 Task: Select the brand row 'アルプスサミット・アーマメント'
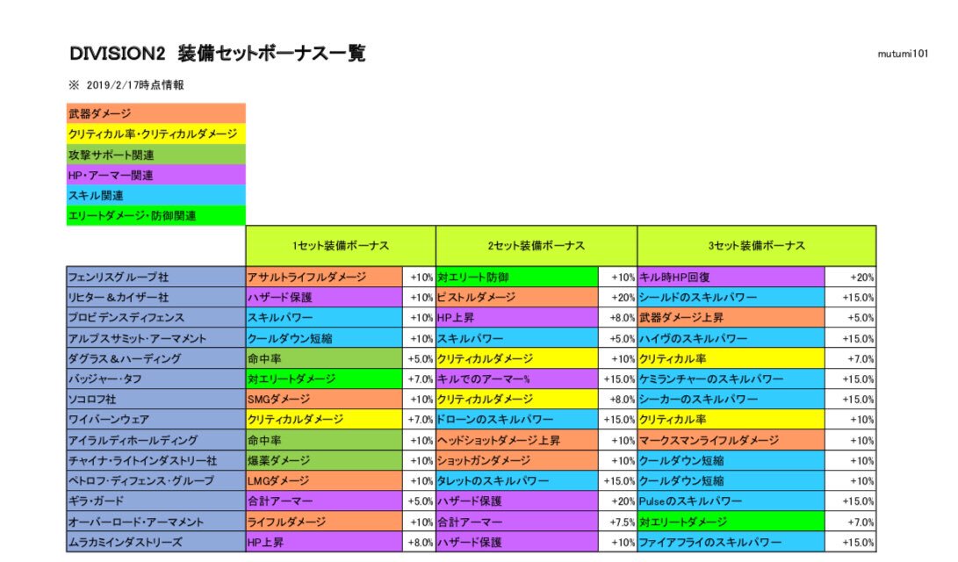pyautogui.click(x=156, y=338)
